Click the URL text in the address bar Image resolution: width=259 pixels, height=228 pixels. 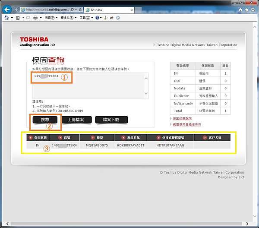pos(47,10)
